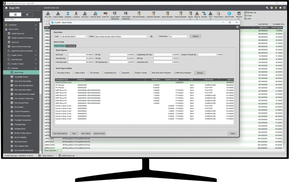Enable Auto Refresh checkbox

257,24
